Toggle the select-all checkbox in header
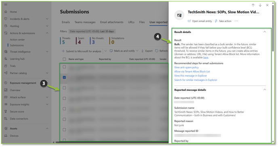This screenshot has width=278, height=147. tap(64, 59)
